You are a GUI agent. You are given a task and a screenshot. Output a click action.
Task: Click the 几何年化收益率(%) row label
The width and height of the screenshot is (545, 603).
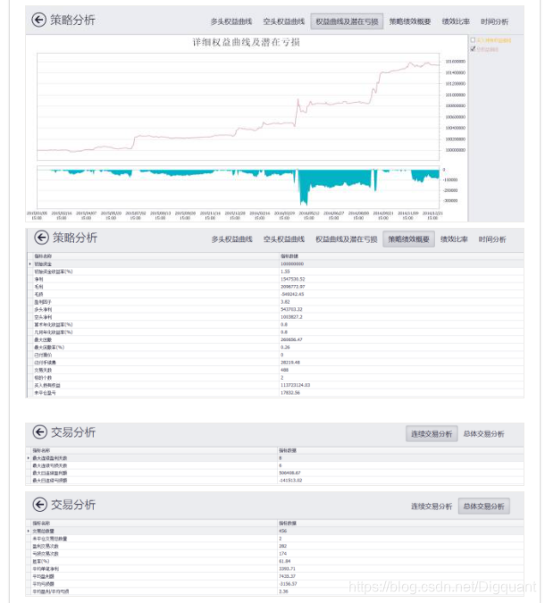(54, 332)
